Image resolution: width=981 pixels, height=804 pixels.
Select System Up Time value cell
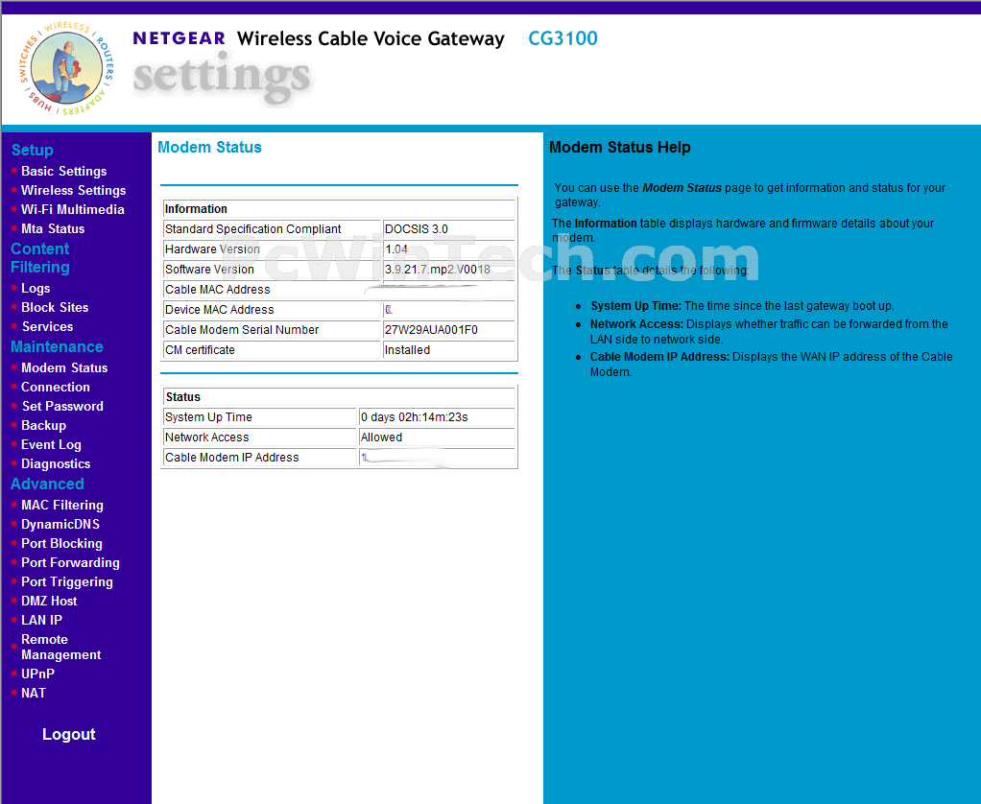[437, 417]
